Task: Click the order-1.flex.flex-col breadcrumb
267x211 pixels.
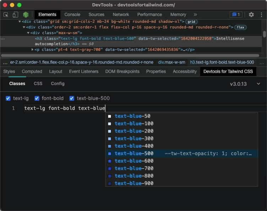Action: (x=82, y=62)
